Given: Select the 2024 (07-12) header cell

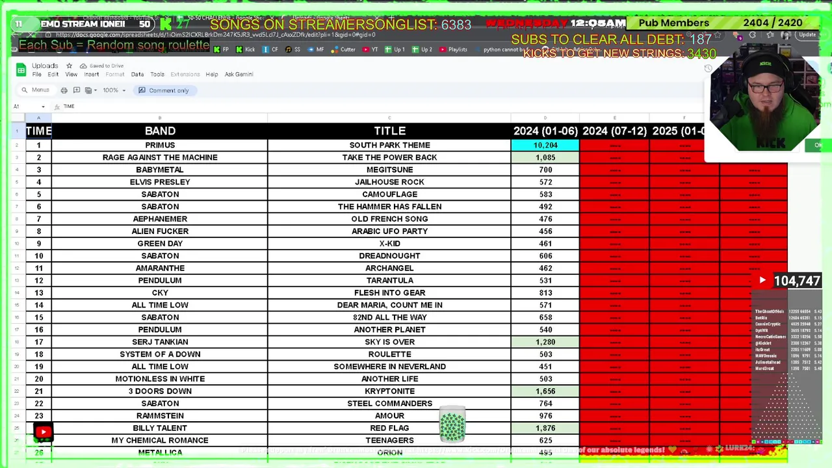Looking at the screenshot, I should pyautogui.click(x=614, y=131).
